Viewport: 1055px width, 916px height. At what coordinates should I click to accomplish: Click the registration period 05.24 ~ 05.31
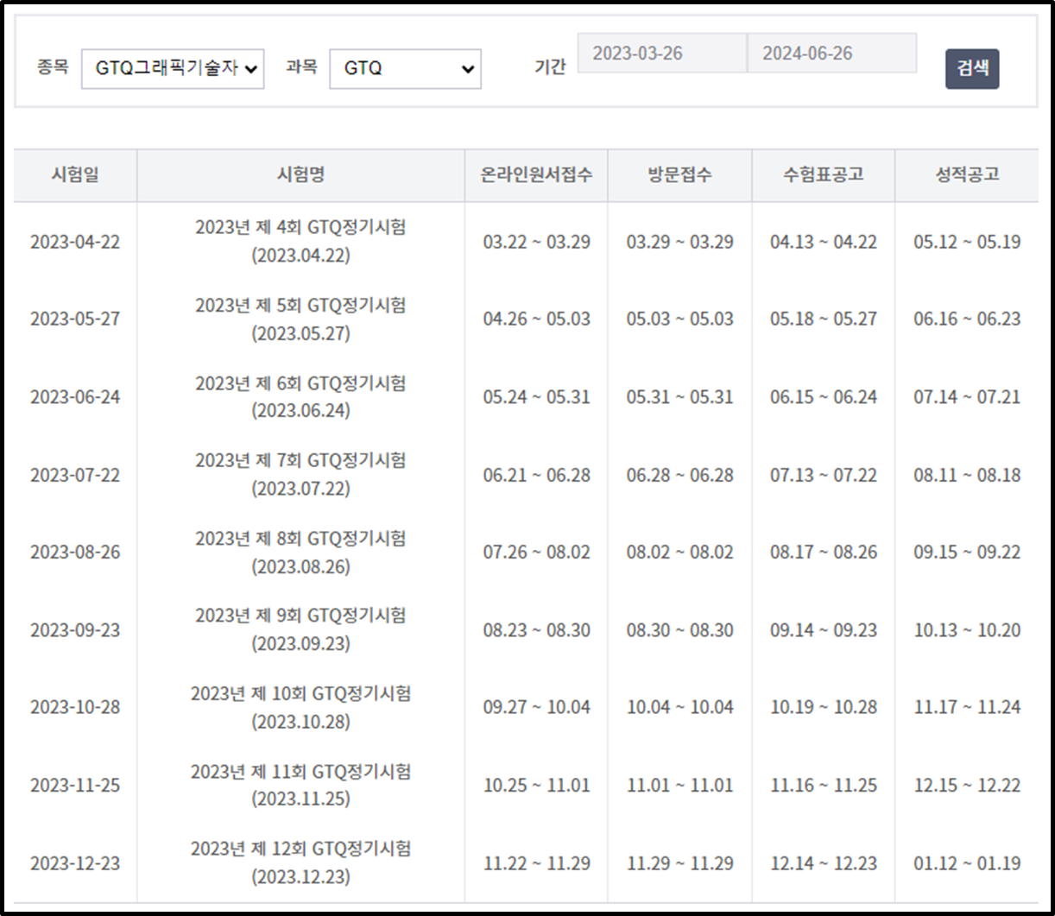tap(536, 397)
